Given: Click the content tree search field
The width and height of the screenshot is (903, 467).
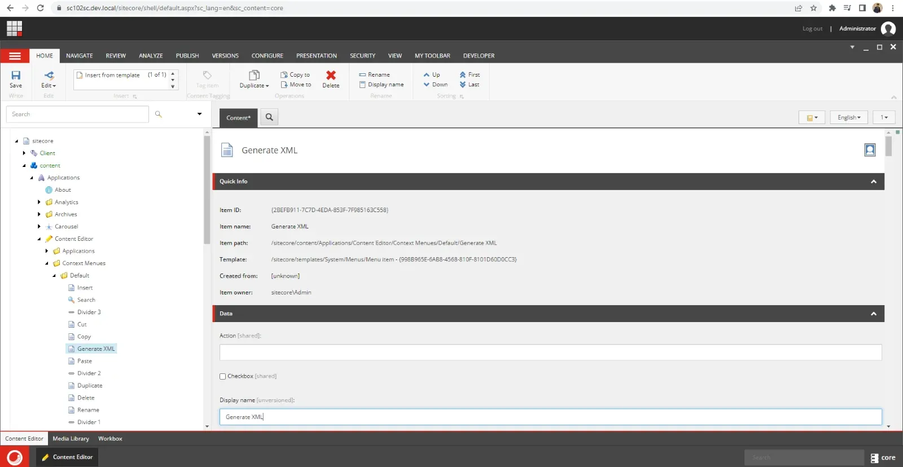Looking at the screenshot, I should [x=77, y=114].
